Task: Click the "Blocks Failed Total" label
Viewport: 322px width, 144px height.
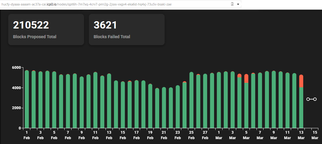Action: [x=112, y=37]
